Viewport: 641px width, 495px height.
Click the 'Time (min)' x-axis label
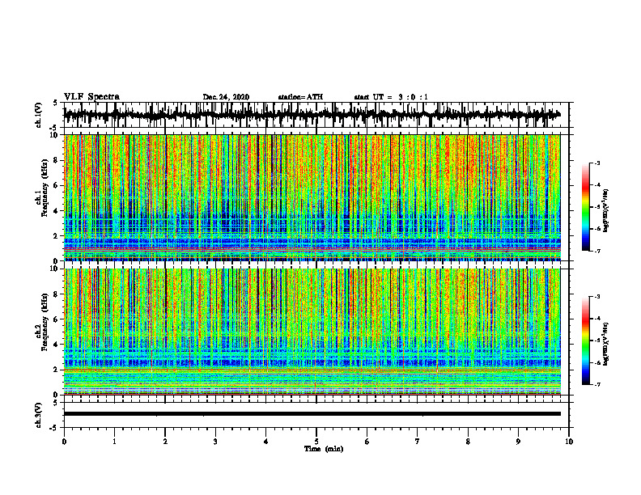tap(324, 449)
